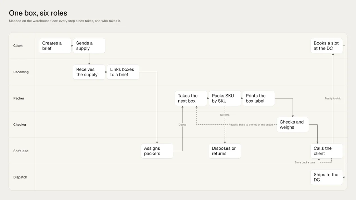Image resolution: width=356 pixels, height=200 pixels.
Task: Click the 'Checks and weighs' box
Action: 293,124
